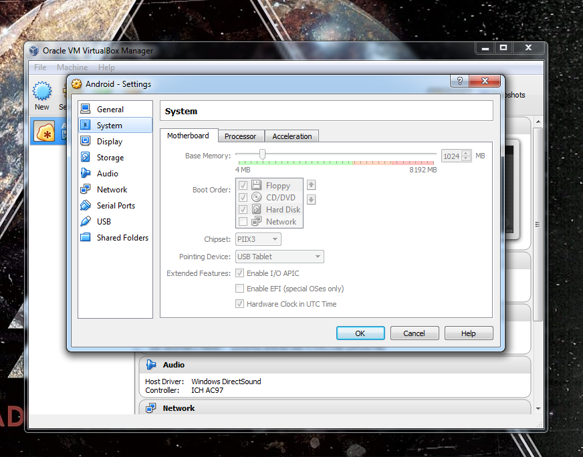Toggle Hardware Clock in UTC Time checkbox
The height and width of the screenshot is (457, 583).
(x=240, y=304)
